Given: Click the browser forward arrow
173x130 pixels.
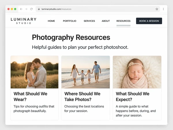Looking at the screenshot, I should (26, 9).
